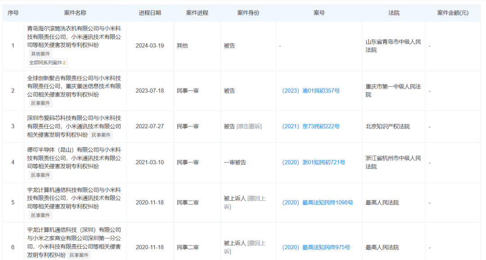Click the 民事案件 tag in row 6
The width and height of the screenshot is (486, 260).
[x=79, y=256]
